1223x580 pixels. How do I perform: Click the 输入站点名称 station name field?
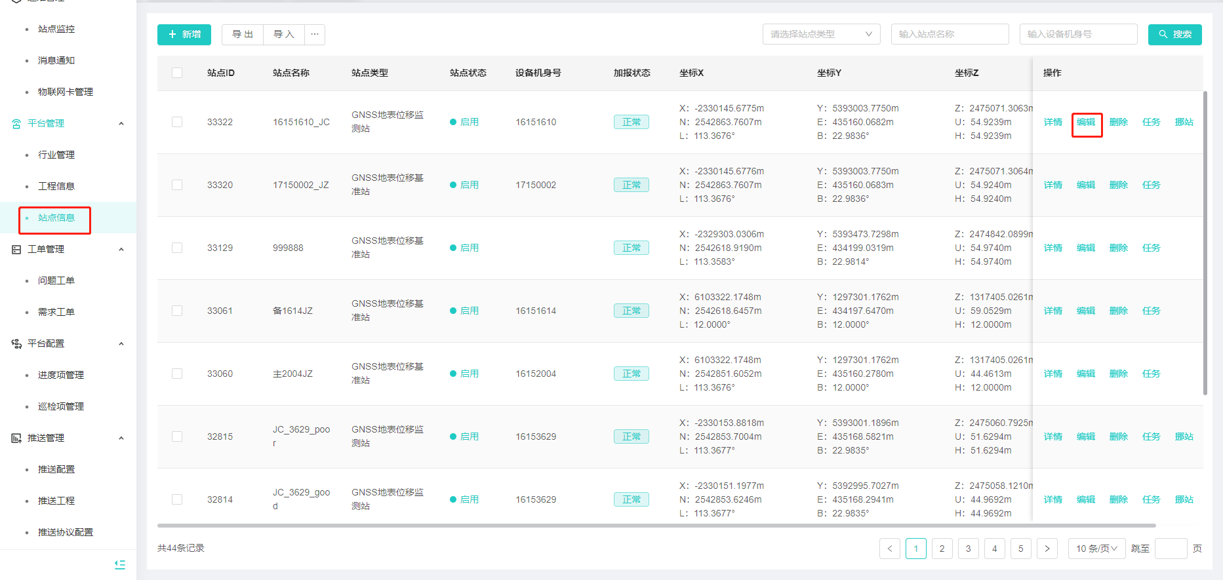point(949,35)
